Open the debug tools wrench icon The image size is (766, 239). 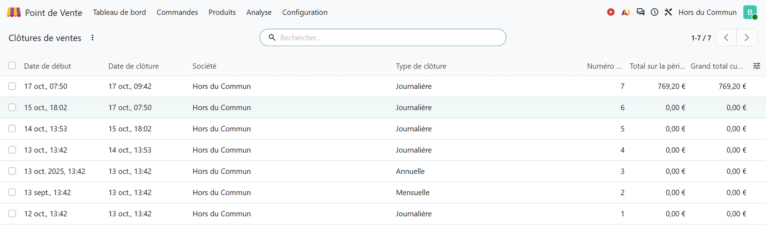[668, 12]
